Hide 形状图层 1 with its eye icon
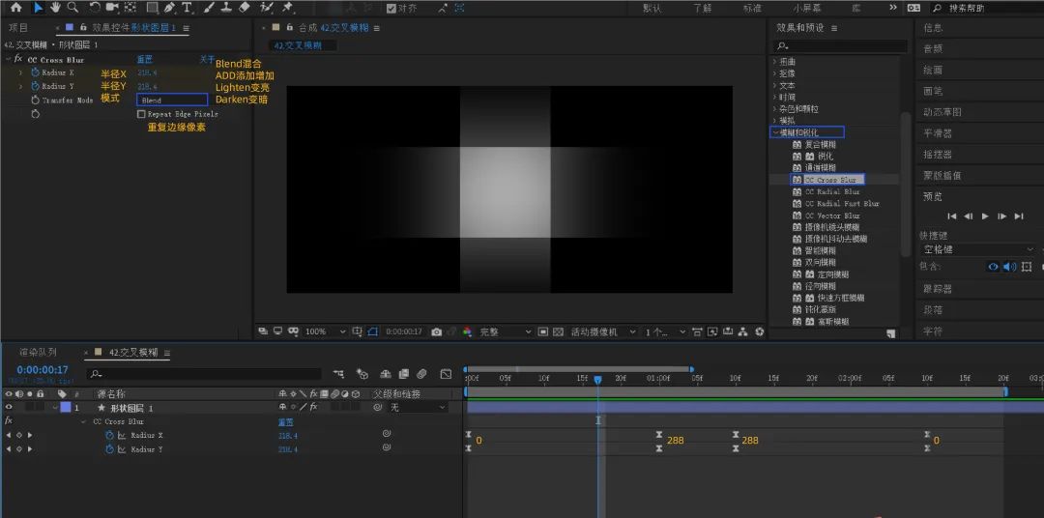Viewport: 1044px width, 518px height. point(10,408)
